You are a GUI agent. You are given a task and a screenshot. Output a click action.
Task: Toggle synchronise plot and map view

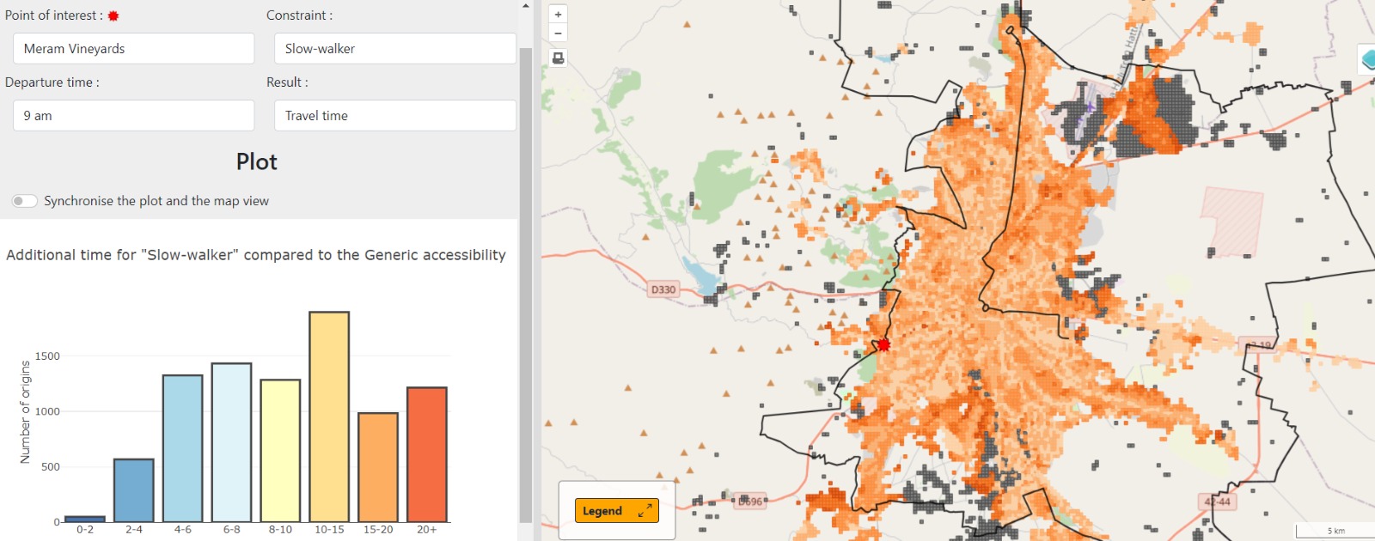(x=25, y=201)
